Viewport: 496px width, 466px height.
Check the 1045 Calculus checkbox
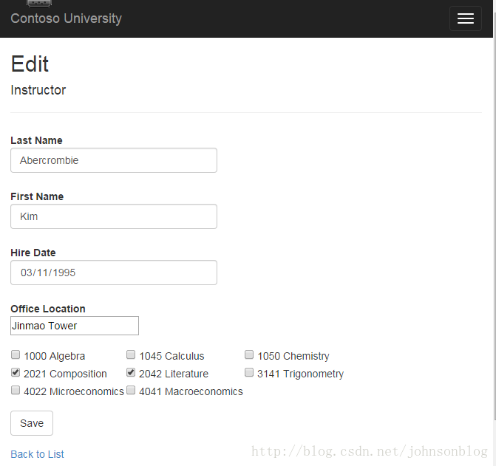[x=131, y=354]
